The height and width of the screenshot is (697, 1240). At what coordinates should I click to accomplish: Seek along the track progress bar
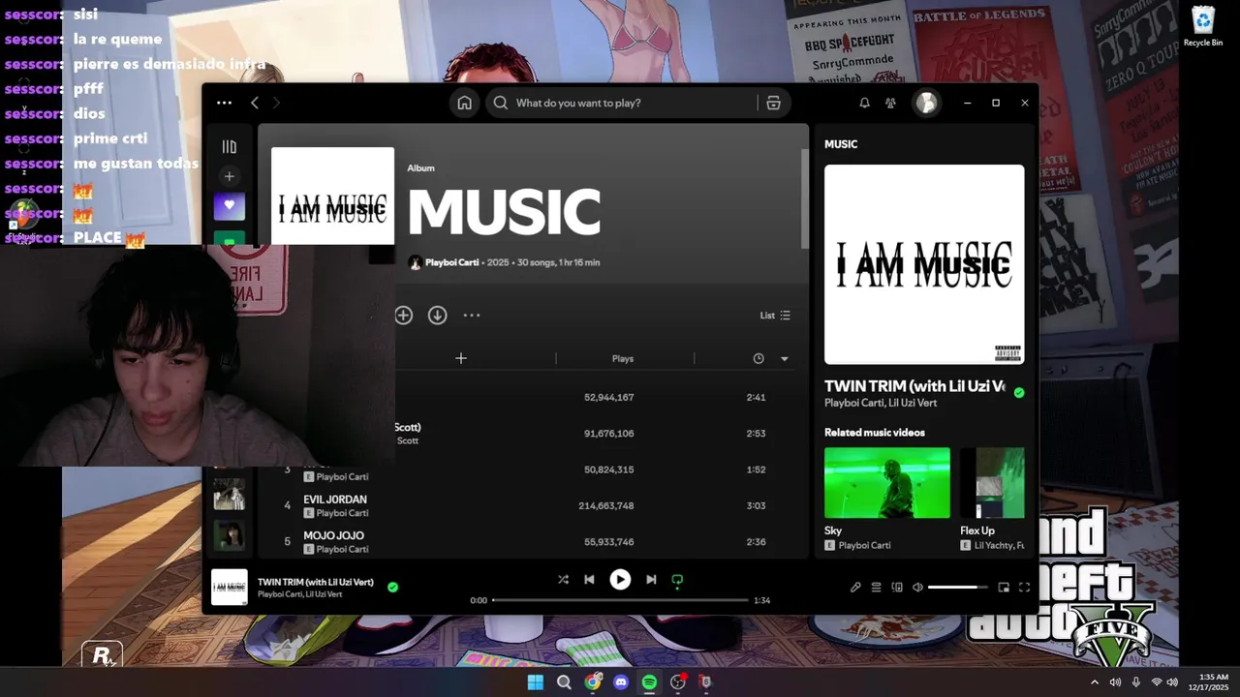620,600
